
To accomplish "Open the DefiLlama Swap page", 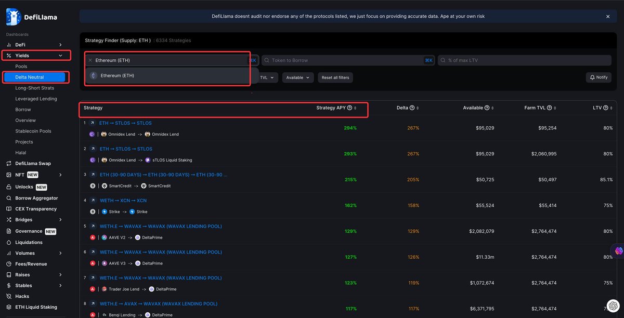I will (x=33, y=163).
